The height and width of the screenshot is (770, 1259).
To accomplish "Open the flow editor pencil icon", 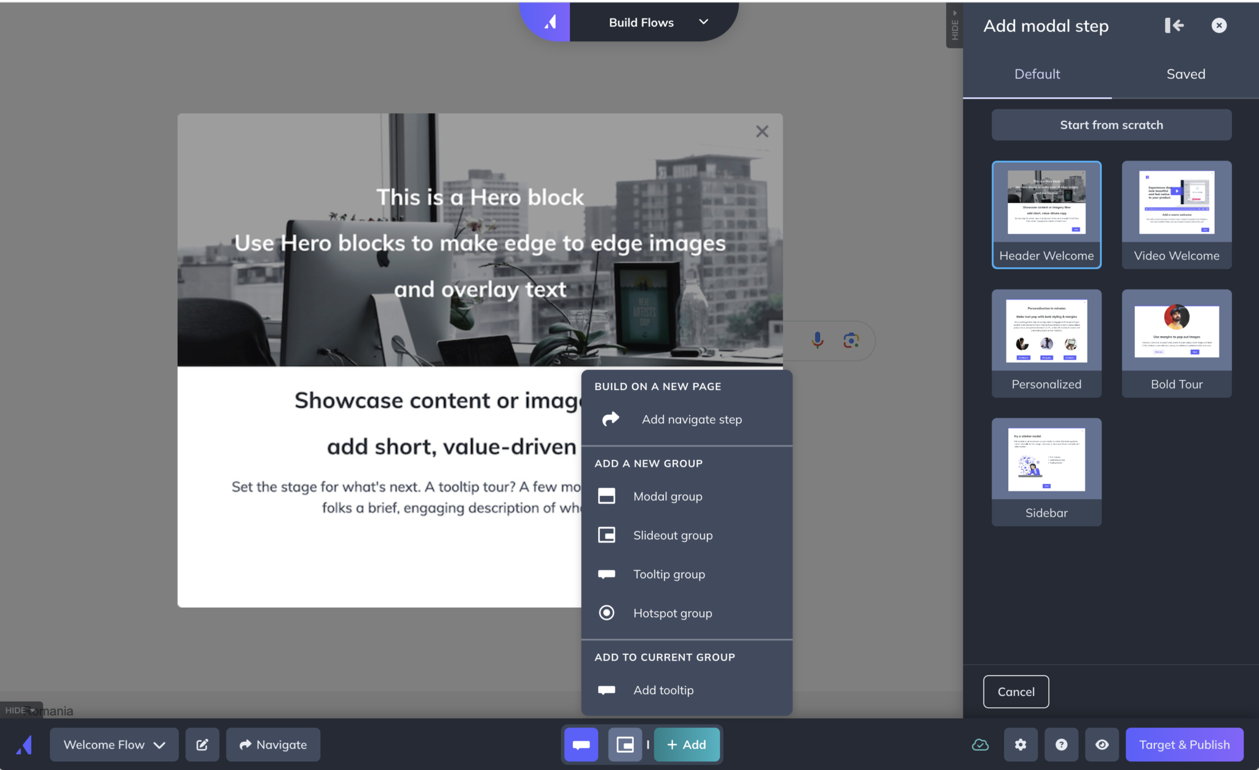I will click(x=202, y=744).
